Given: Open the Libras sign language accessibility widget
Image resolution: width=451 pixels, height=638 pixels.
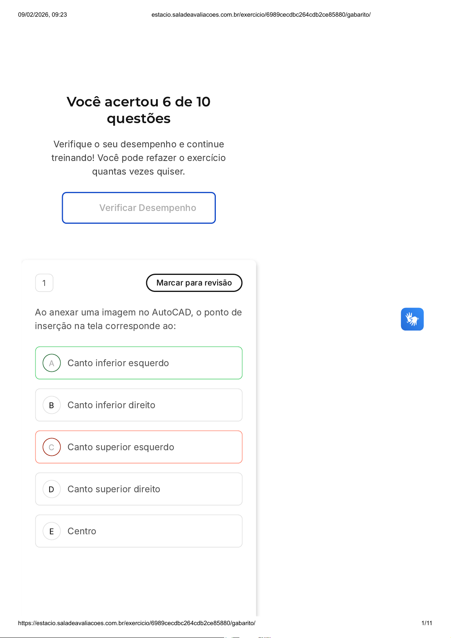Looking at the screenshot, I should click(x=412, y=319).
